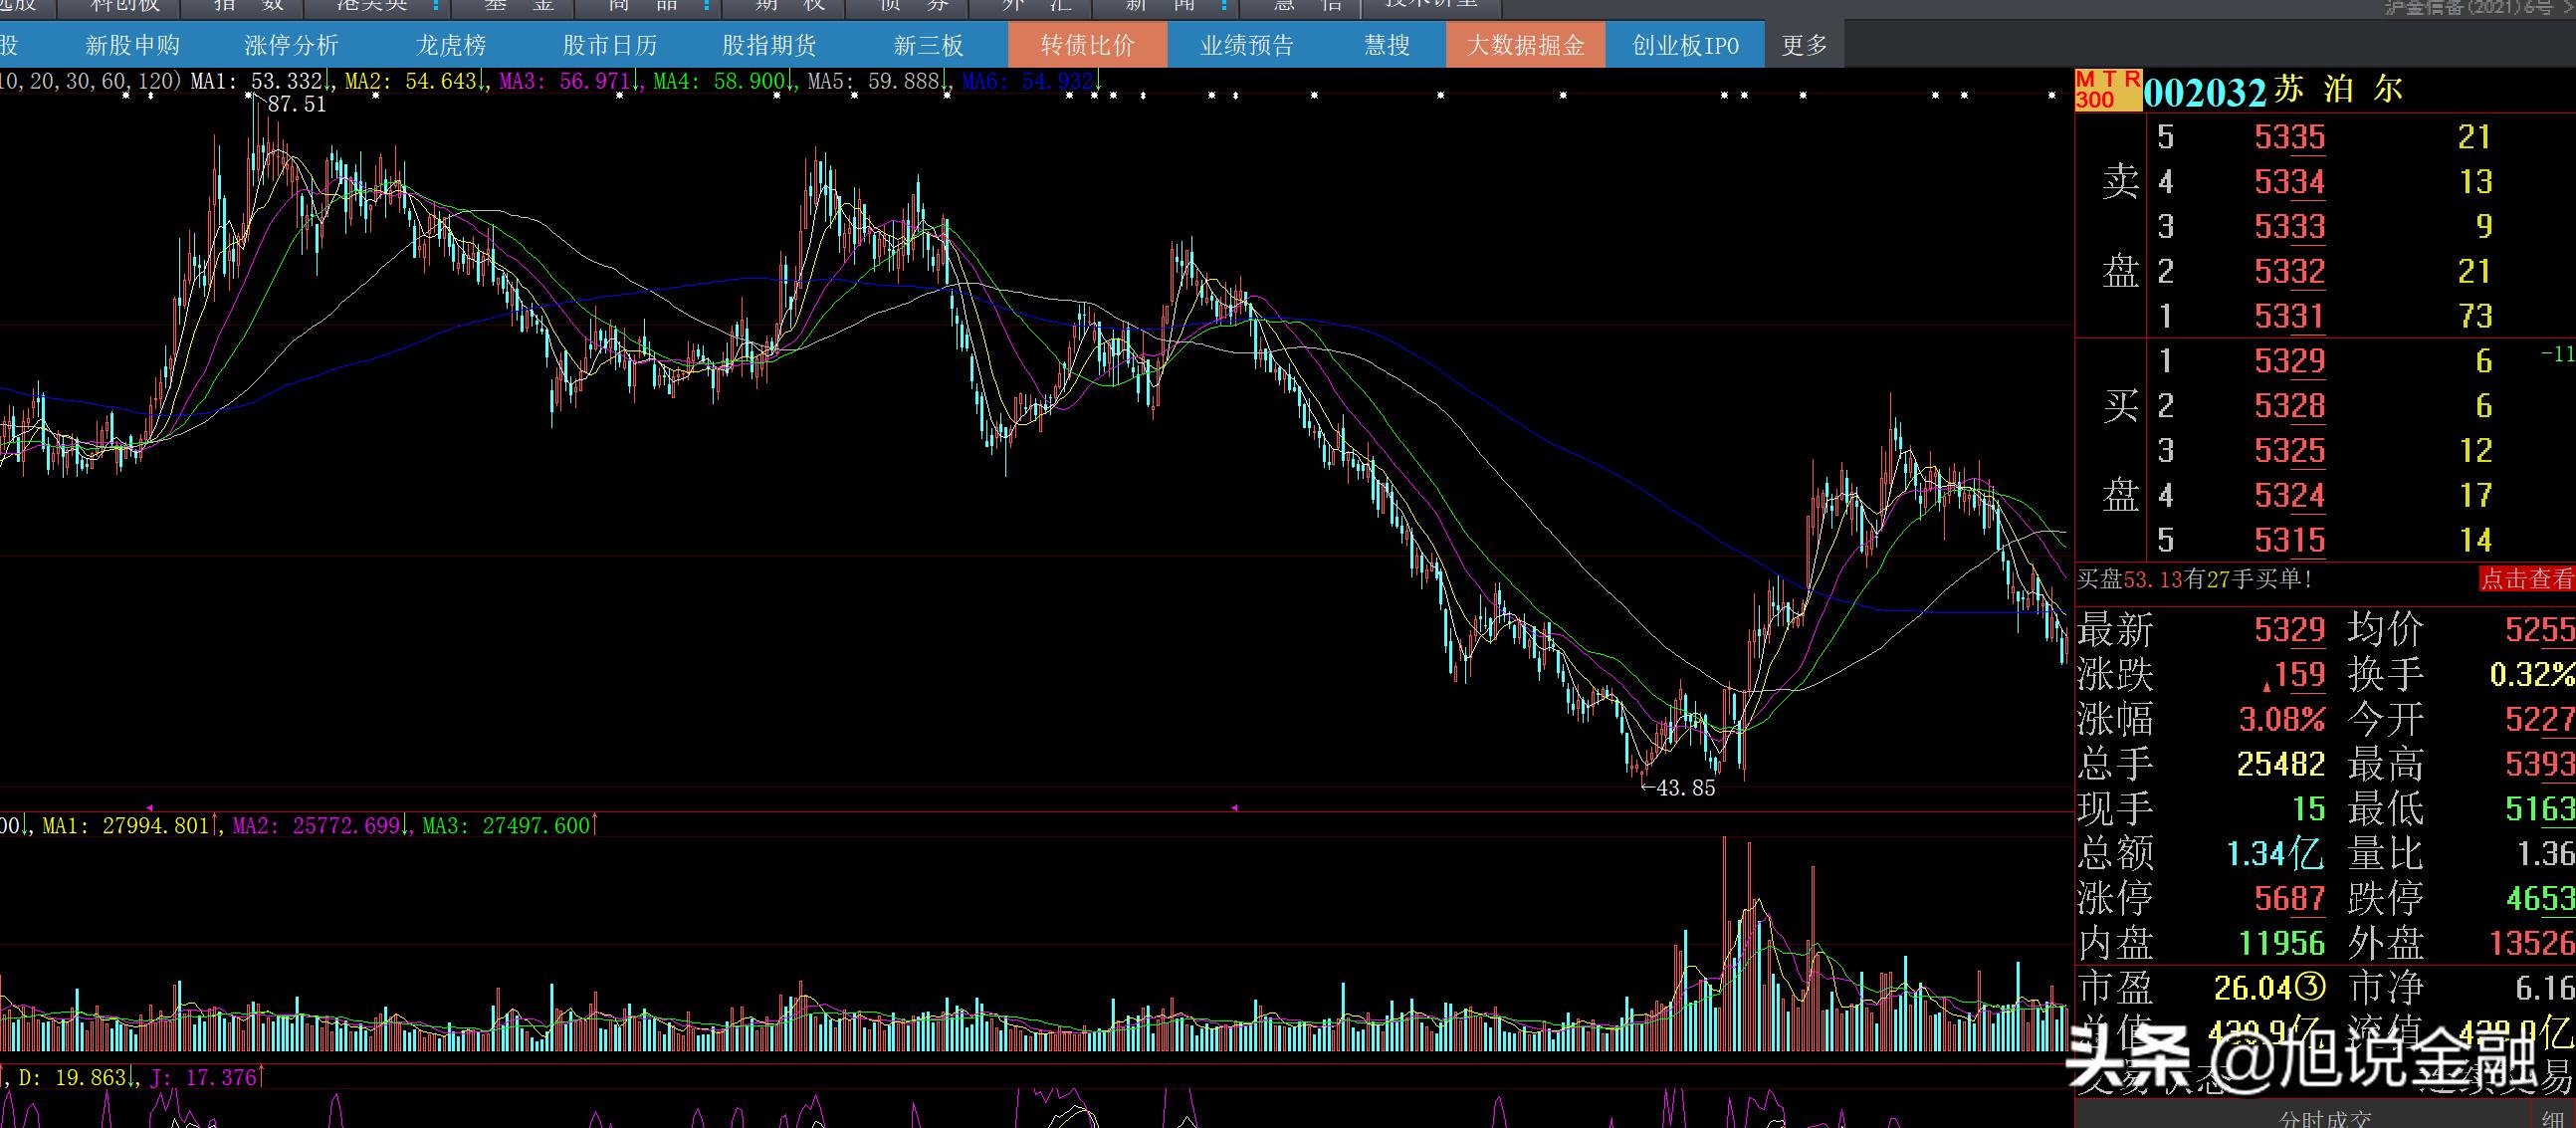Screen dimensions: 2576x1128
Task: Go to the 创业板IPO section
Action: click(1685, 45)
